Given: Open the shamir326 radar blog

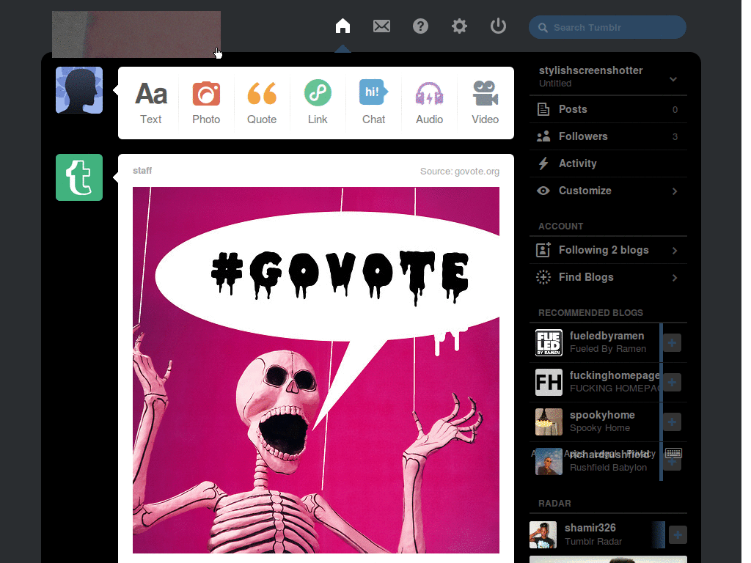Looking at the screenshot, I should tap(590, 528).
